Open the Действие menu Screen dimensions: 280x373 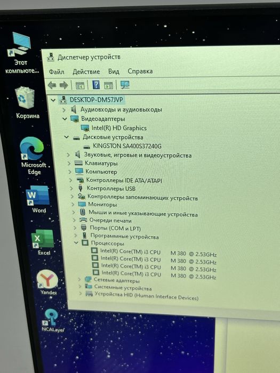(86, 71)
